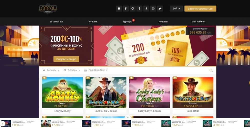The width and height of the screenshot is (250, 129).
Task: Go to the Лотереи section
Action: point(92,21)
